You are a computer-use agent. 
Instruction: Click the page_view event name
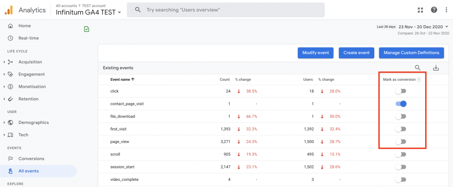119,142
